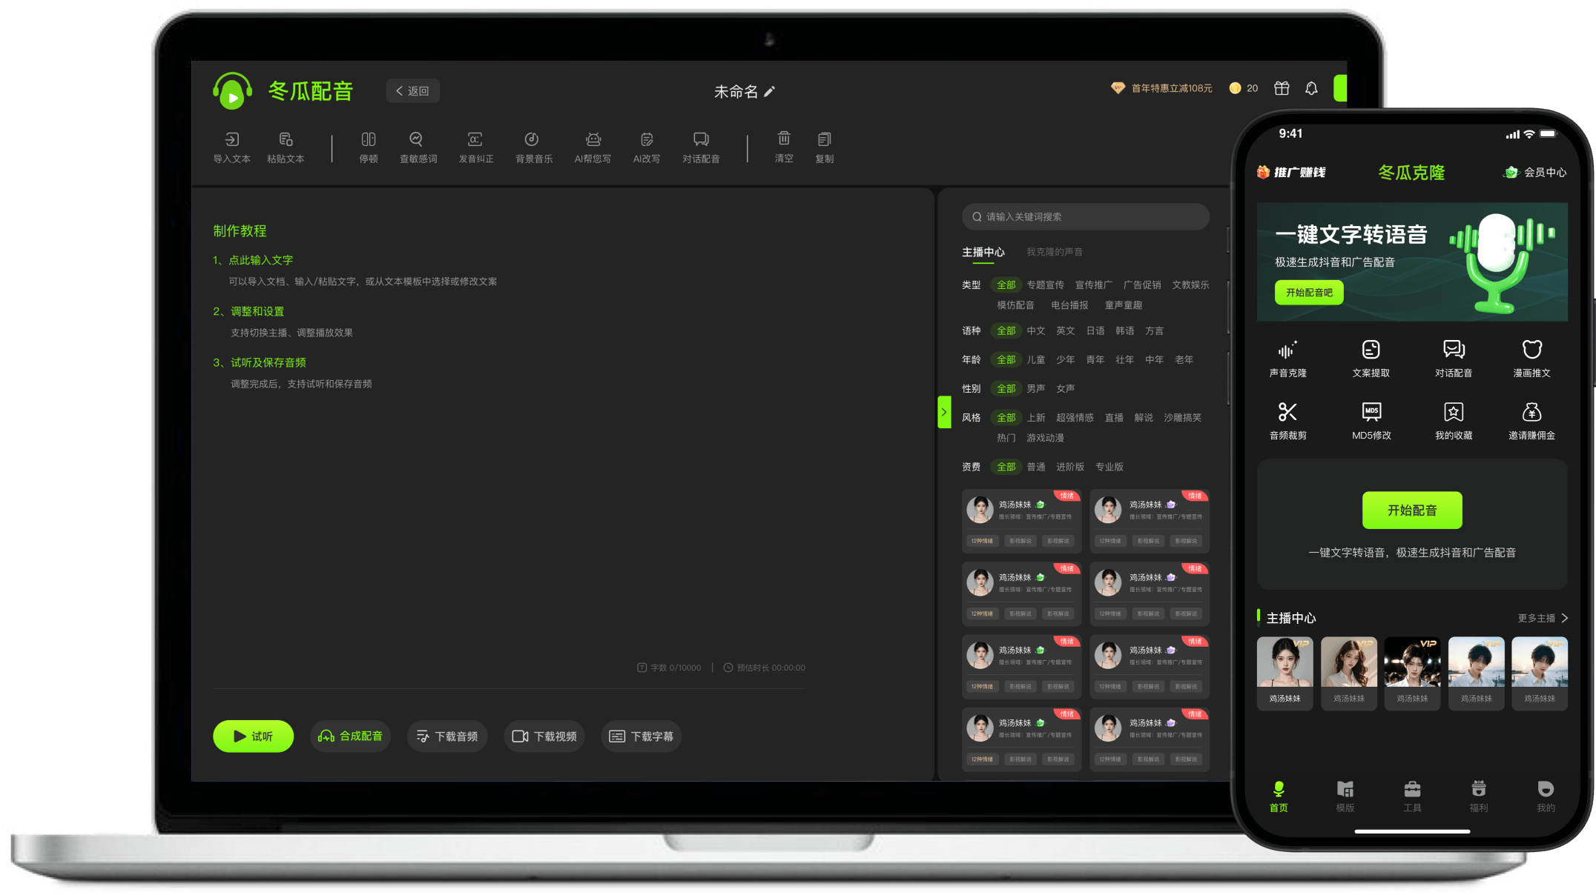Open the background music (背景音乐) tool
This screenshot has width=1596, height=895.
click(532, 140)
